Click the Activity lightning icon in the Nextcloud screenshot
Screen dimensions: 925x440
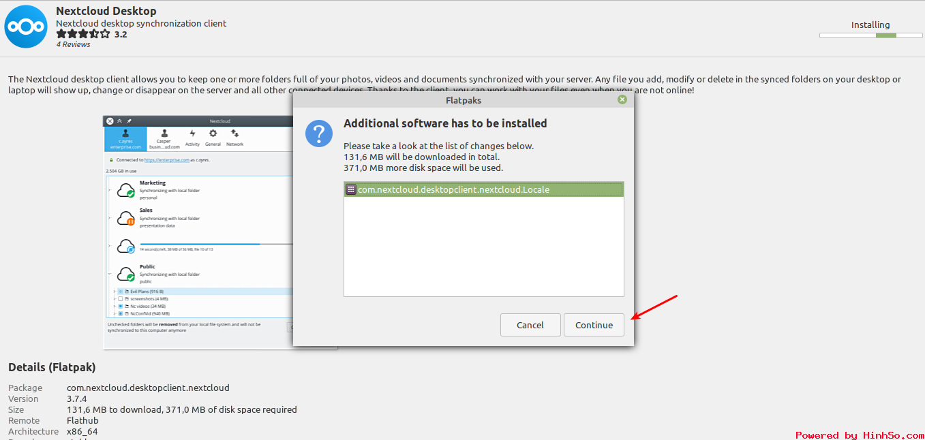[x=192, y=133]
